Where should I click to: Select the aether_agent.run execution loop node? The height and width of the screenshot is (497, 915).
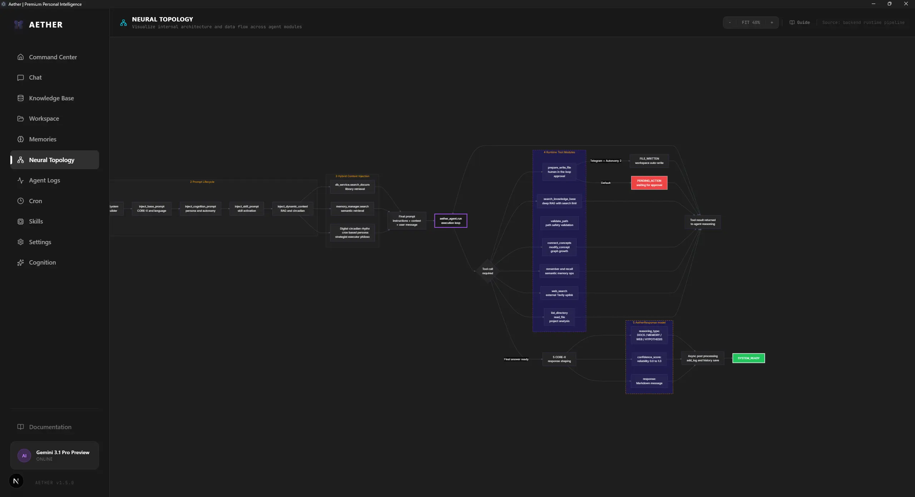(x=450, y=221)
